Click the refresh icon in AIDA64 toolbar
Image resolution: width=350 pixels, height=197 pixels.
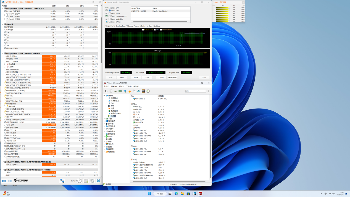pos(106,91)
